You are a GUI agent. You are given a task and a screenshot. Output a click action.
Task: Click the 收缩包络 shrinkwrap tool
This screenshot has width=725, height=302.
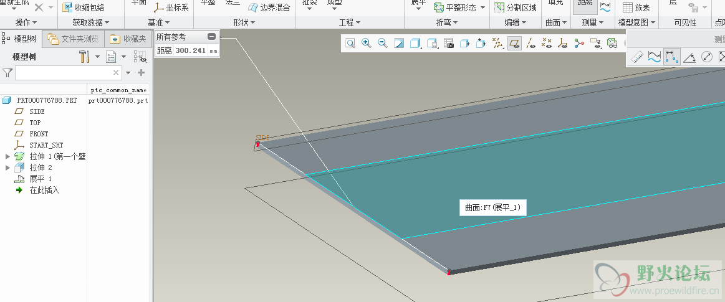84,7
